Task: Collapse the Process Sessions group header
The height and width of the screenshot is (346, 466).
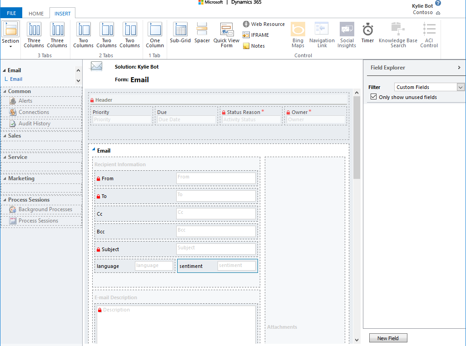Action: click(x=5, y=200)
